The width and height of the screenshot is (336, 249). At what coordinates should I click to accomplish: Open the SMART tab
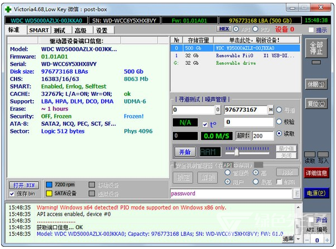[x=39, y=30]
